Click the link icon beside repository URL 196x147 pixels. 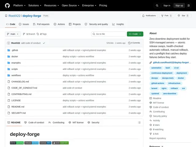(x=151, y=62)
